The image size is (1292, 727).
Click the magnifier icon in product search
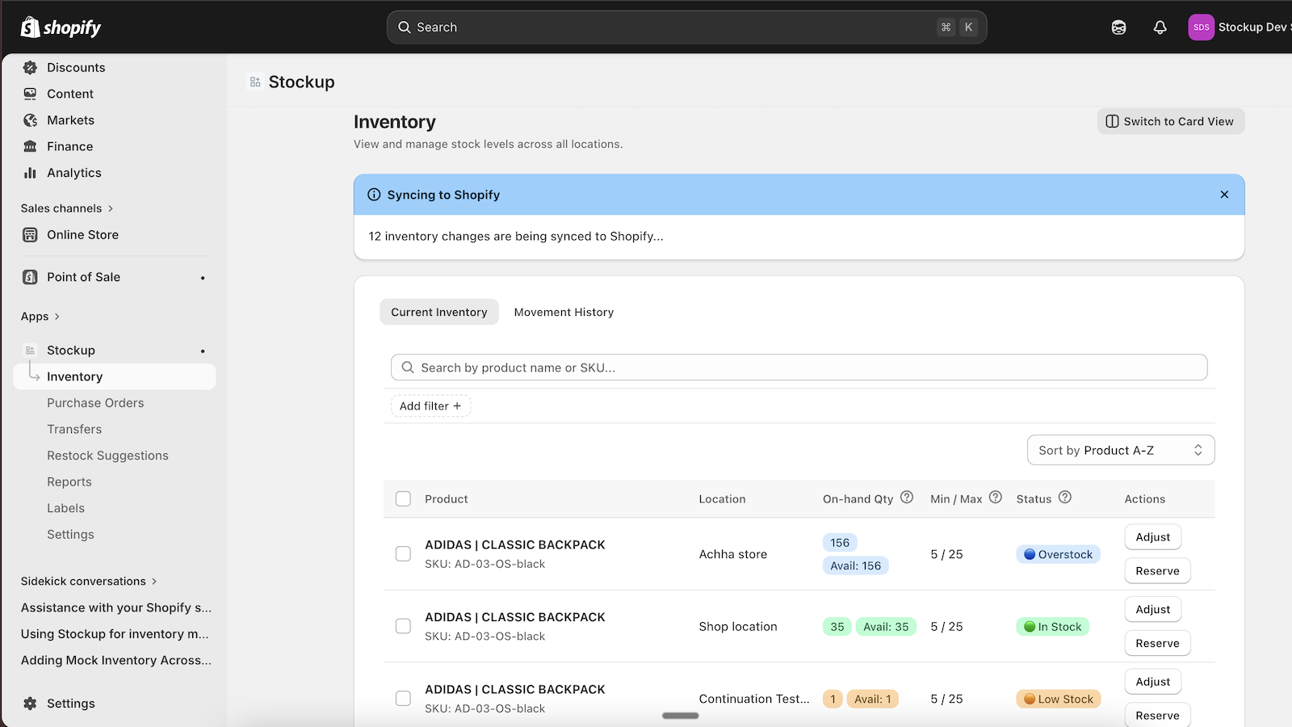[408, 368]
